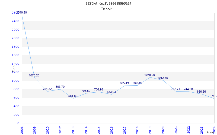
Task: Select the 686.36 data label
Action: 201,92
